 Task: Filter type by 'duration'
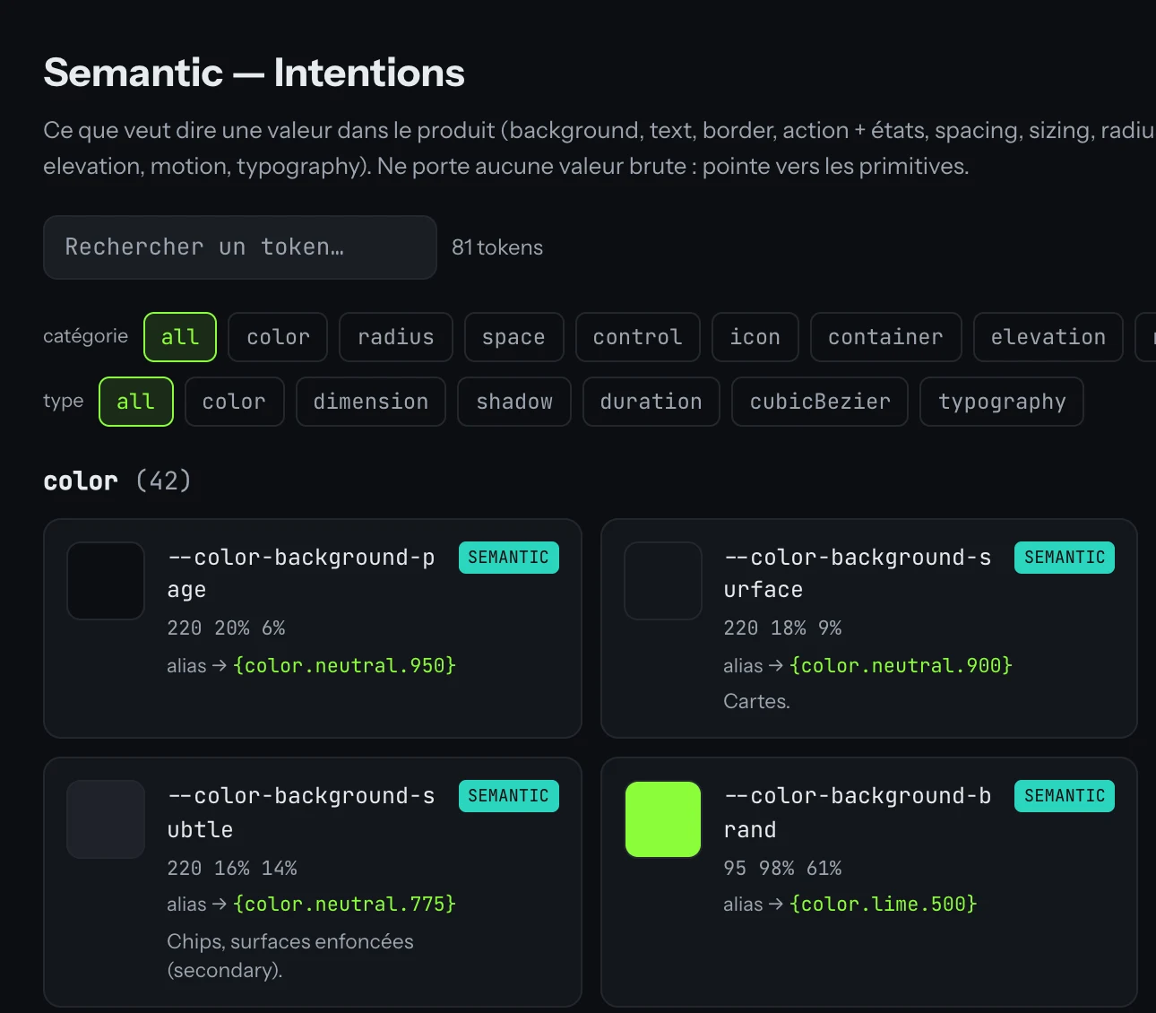(651, 402)
